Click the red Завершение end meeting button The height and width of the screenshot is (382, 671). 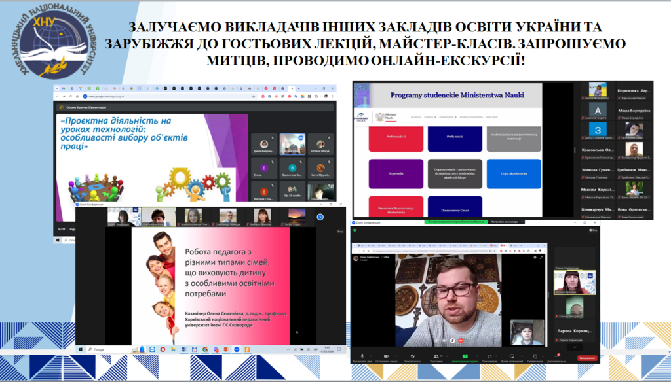pos(587,358)
